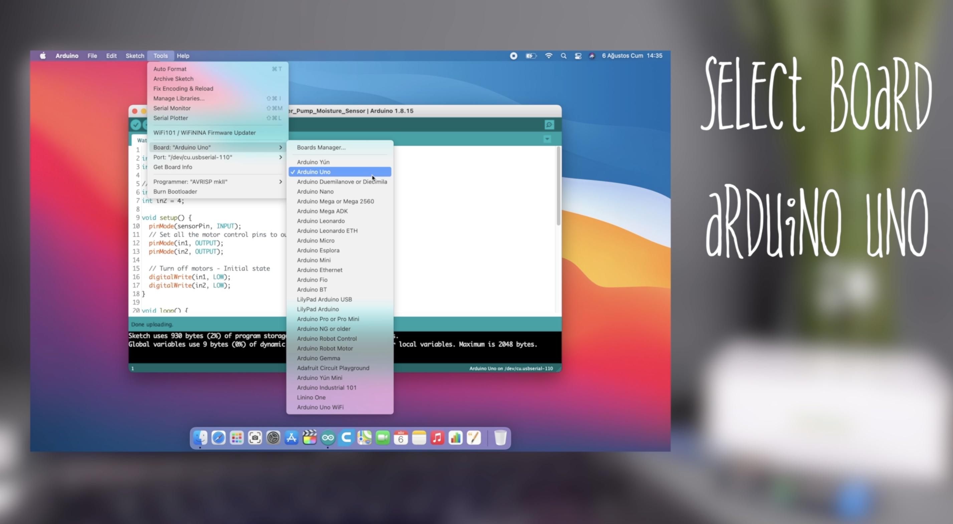Open WiFi101 Firmware Updater tool
Image resolution: width=953 pixels, height=524 pixels.
pyautogui.click(x=204, y=132)
